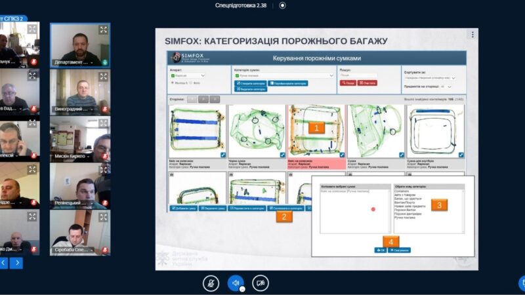Open the Апарат dropdown in SIMFOX
Screen dimensions: 525x295
[x=188, y=75]
